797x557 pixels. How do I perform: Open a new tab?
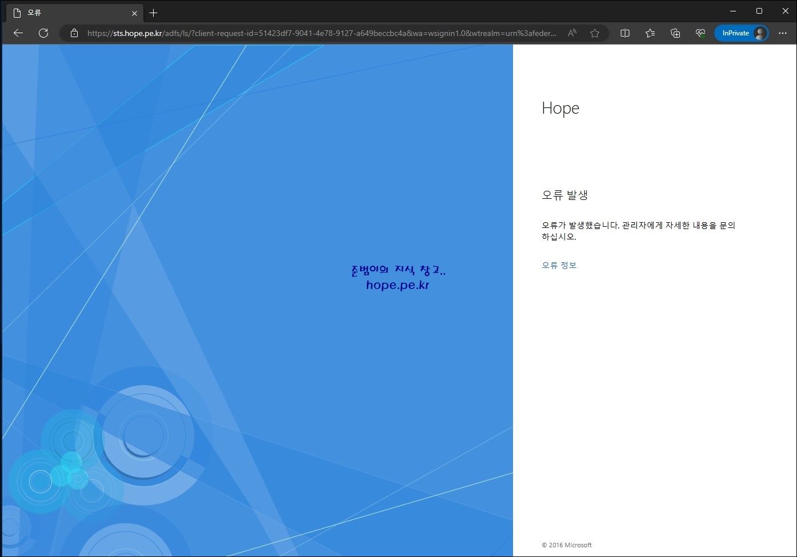click(153, 13)
